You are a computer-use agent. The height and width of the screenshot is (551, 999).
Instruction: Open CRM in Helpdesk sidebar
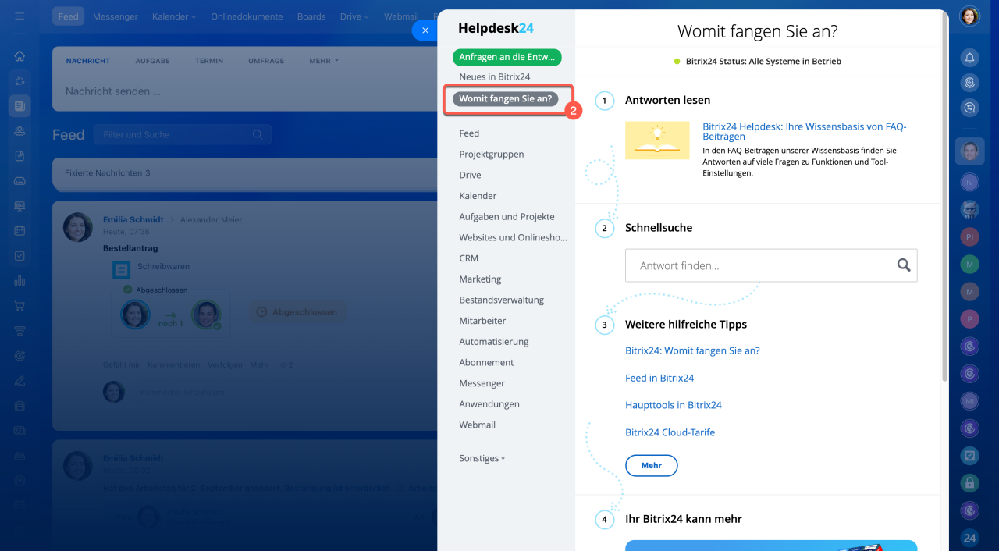coord(469,258)
